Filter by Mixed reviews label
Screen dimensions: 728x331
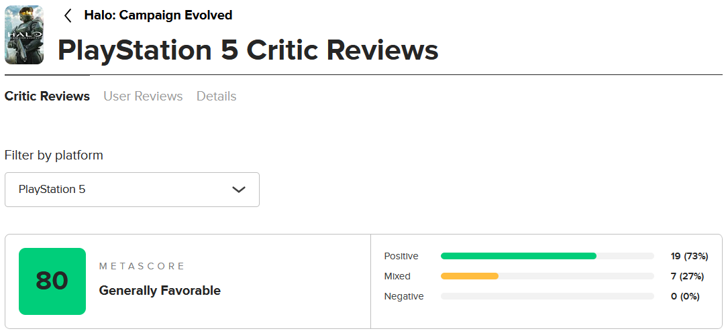(397, 276)
